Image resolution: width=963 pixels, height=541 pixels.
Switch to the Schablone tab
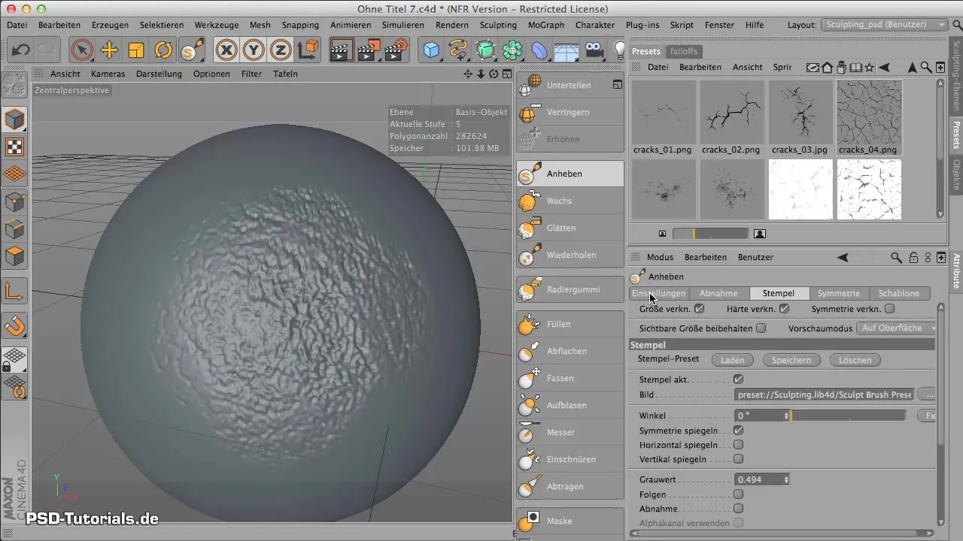tap(899, 293)
